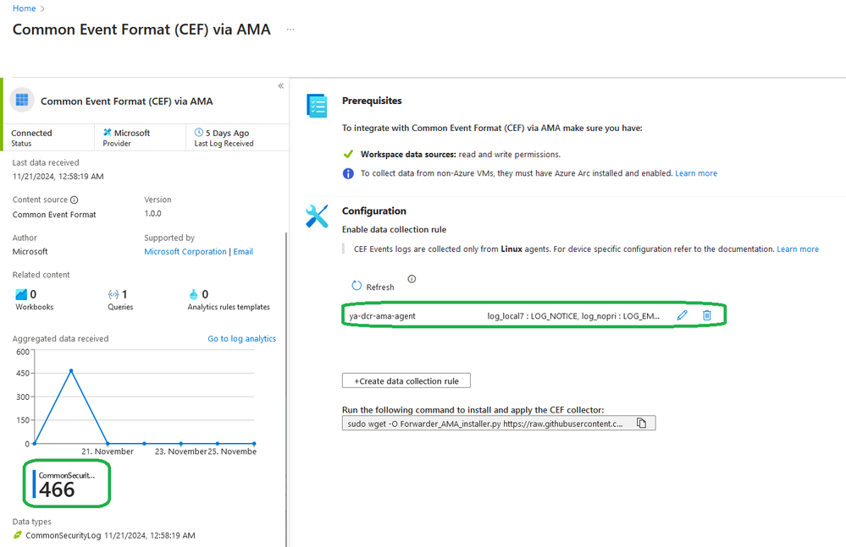The height and width of the screenshot is (547, 846).
Task: Click the connector grid icon beside title
Action: pos(22,100)
